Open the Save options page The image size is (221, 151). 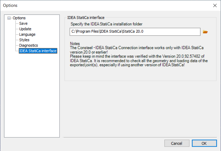click(23, 23)
